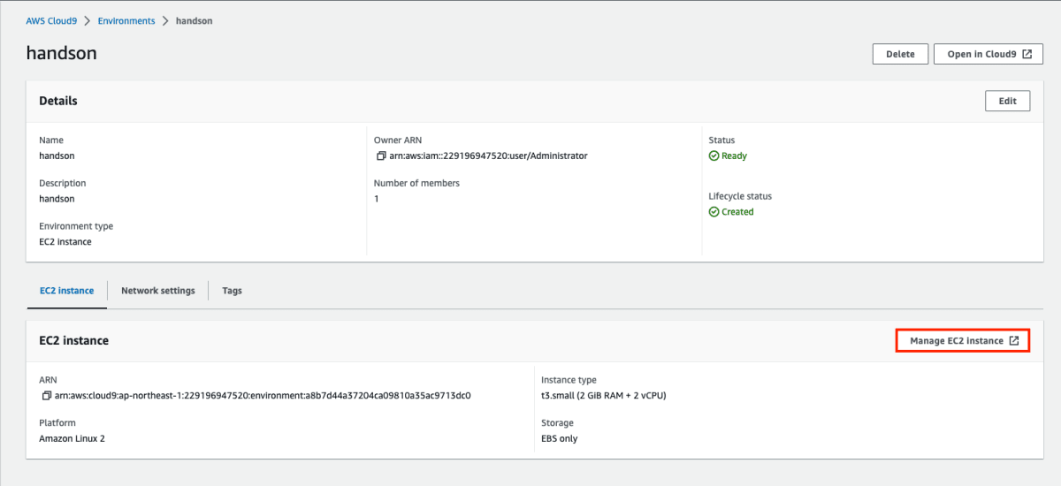Edit the environment details
Image resolution: width=1061 pixels, height=486 pixels.
[x=1007, y=101]
